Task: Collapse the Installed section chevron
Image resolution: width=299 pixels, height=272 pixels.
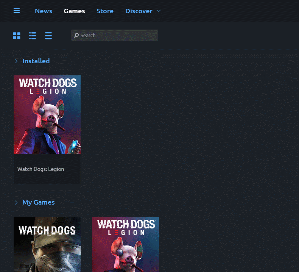Action: (16, 61)
